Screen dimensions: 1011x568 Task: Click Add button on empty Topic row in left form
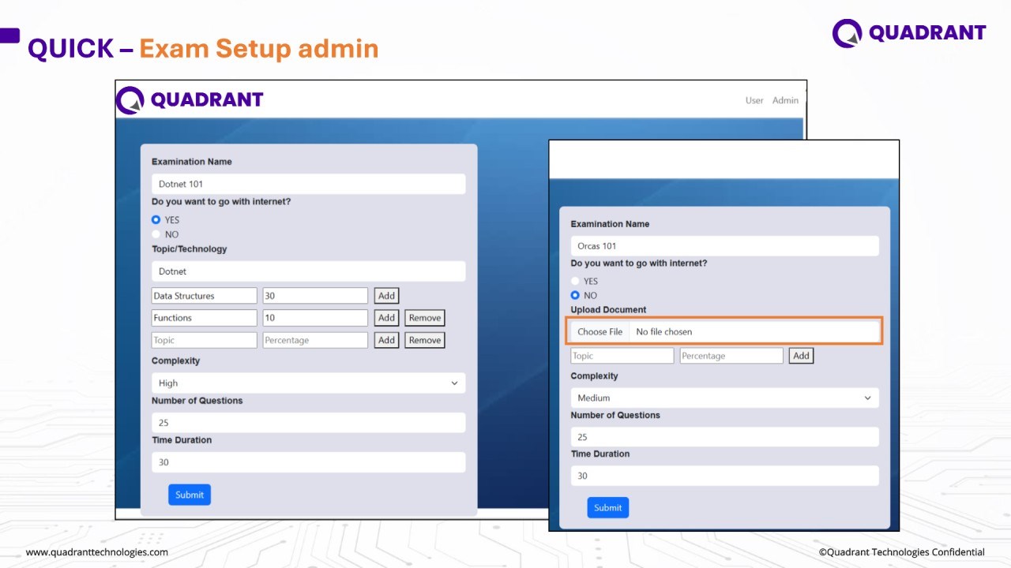pyautogui.click(x=386, y=340)
